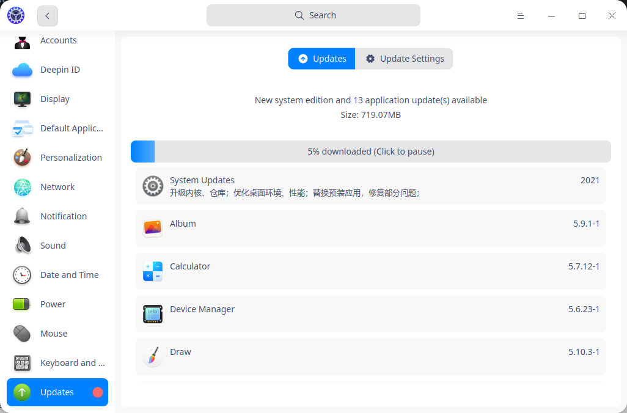Click the Album app icon
The image size is (627, 413).
(x=153, y=228)
